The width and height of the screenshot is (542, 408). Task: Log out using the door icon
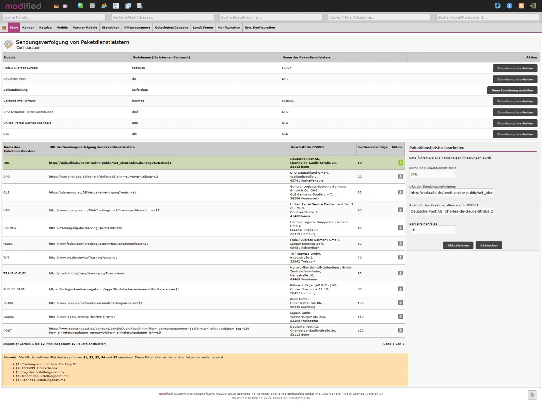pos(533,6)
